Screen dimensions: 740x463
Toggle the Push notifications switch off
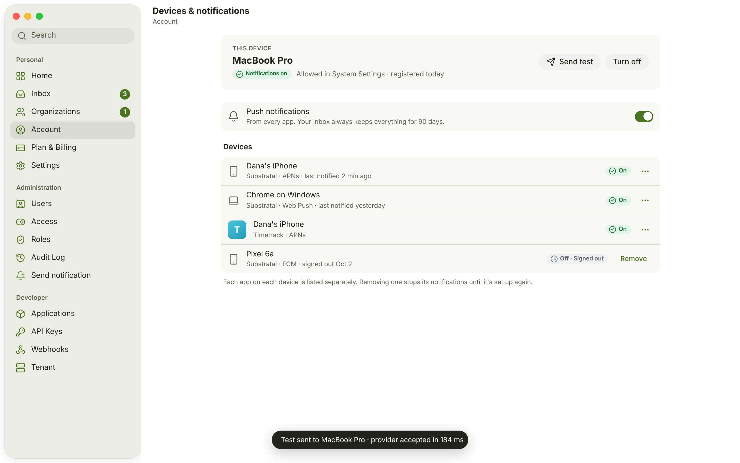coord(644,116)
